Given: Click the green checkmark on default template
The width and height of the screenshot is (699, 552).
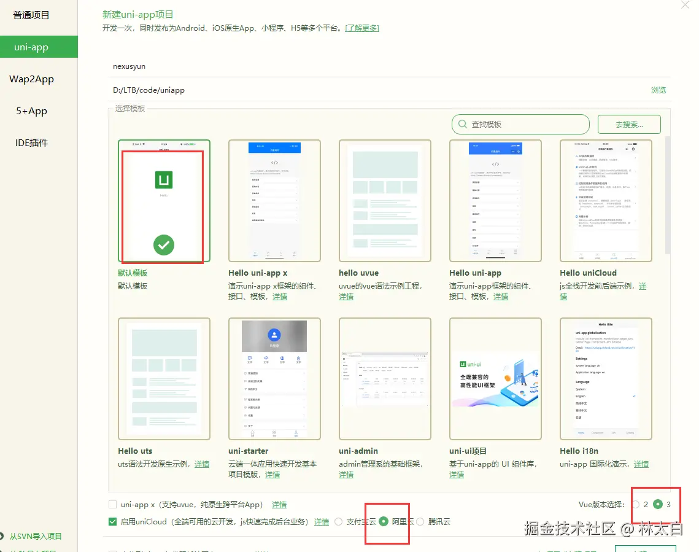Looking at the screenshot, I should 164,245.
